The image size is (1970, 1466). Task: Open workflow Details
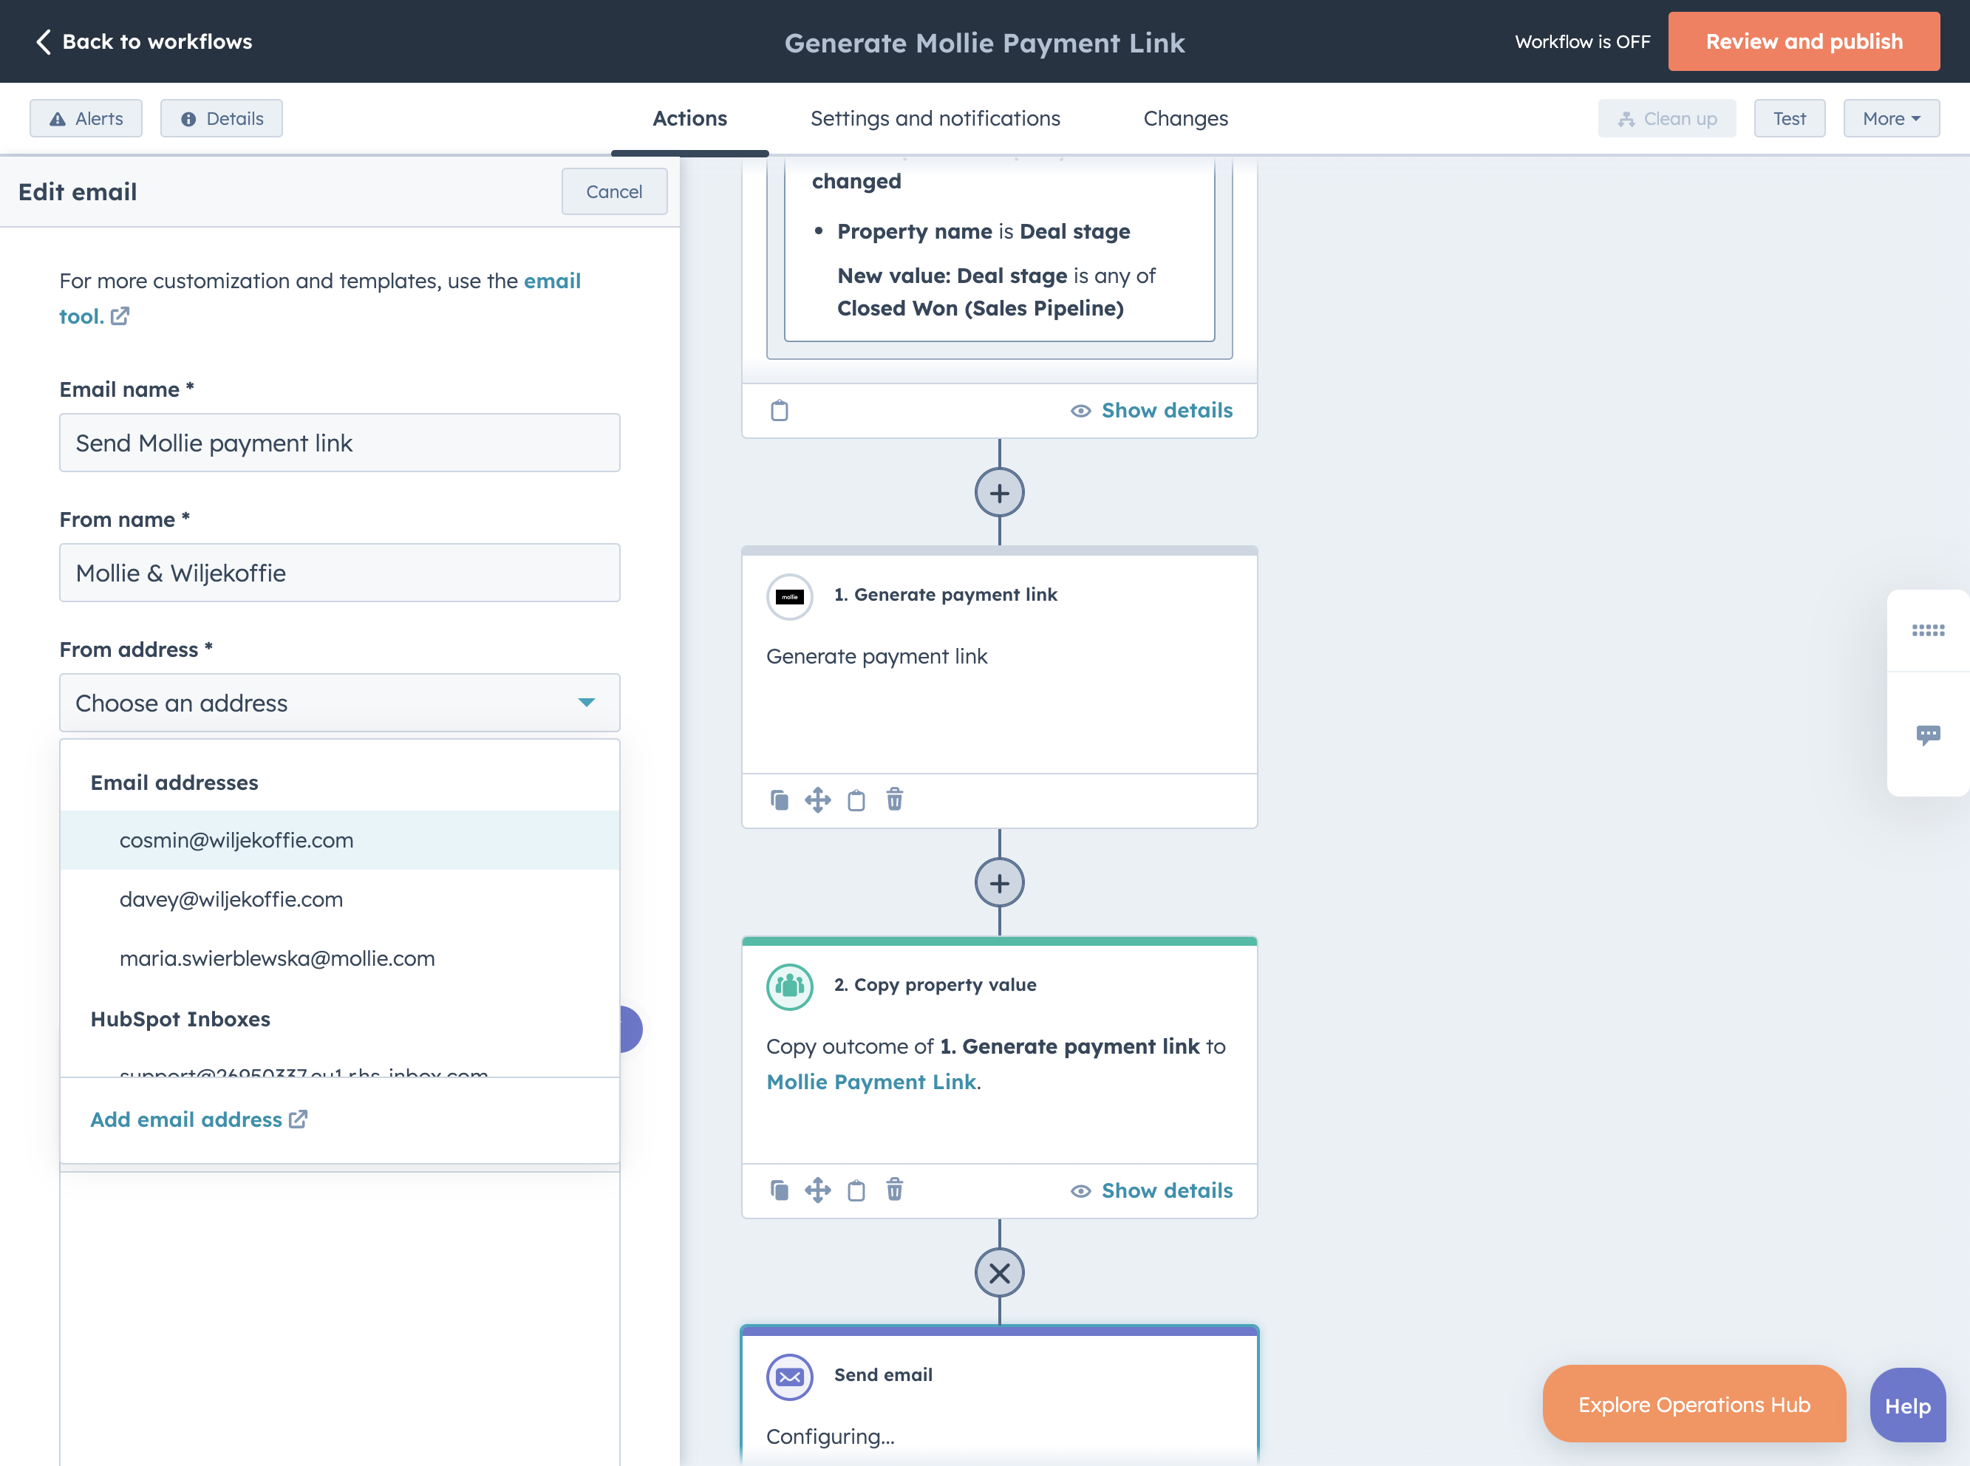pyautogui.click(x=222, y=118)
